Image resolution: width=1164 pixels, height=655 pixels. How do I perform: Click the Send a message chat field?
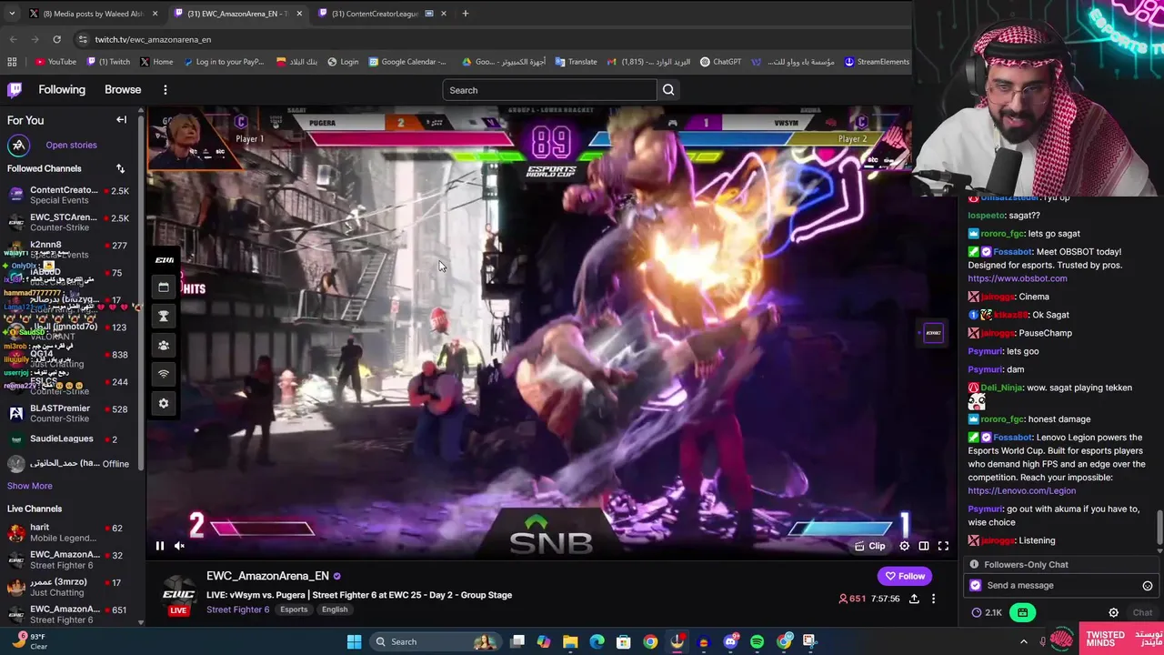[x=1060, y=585]
